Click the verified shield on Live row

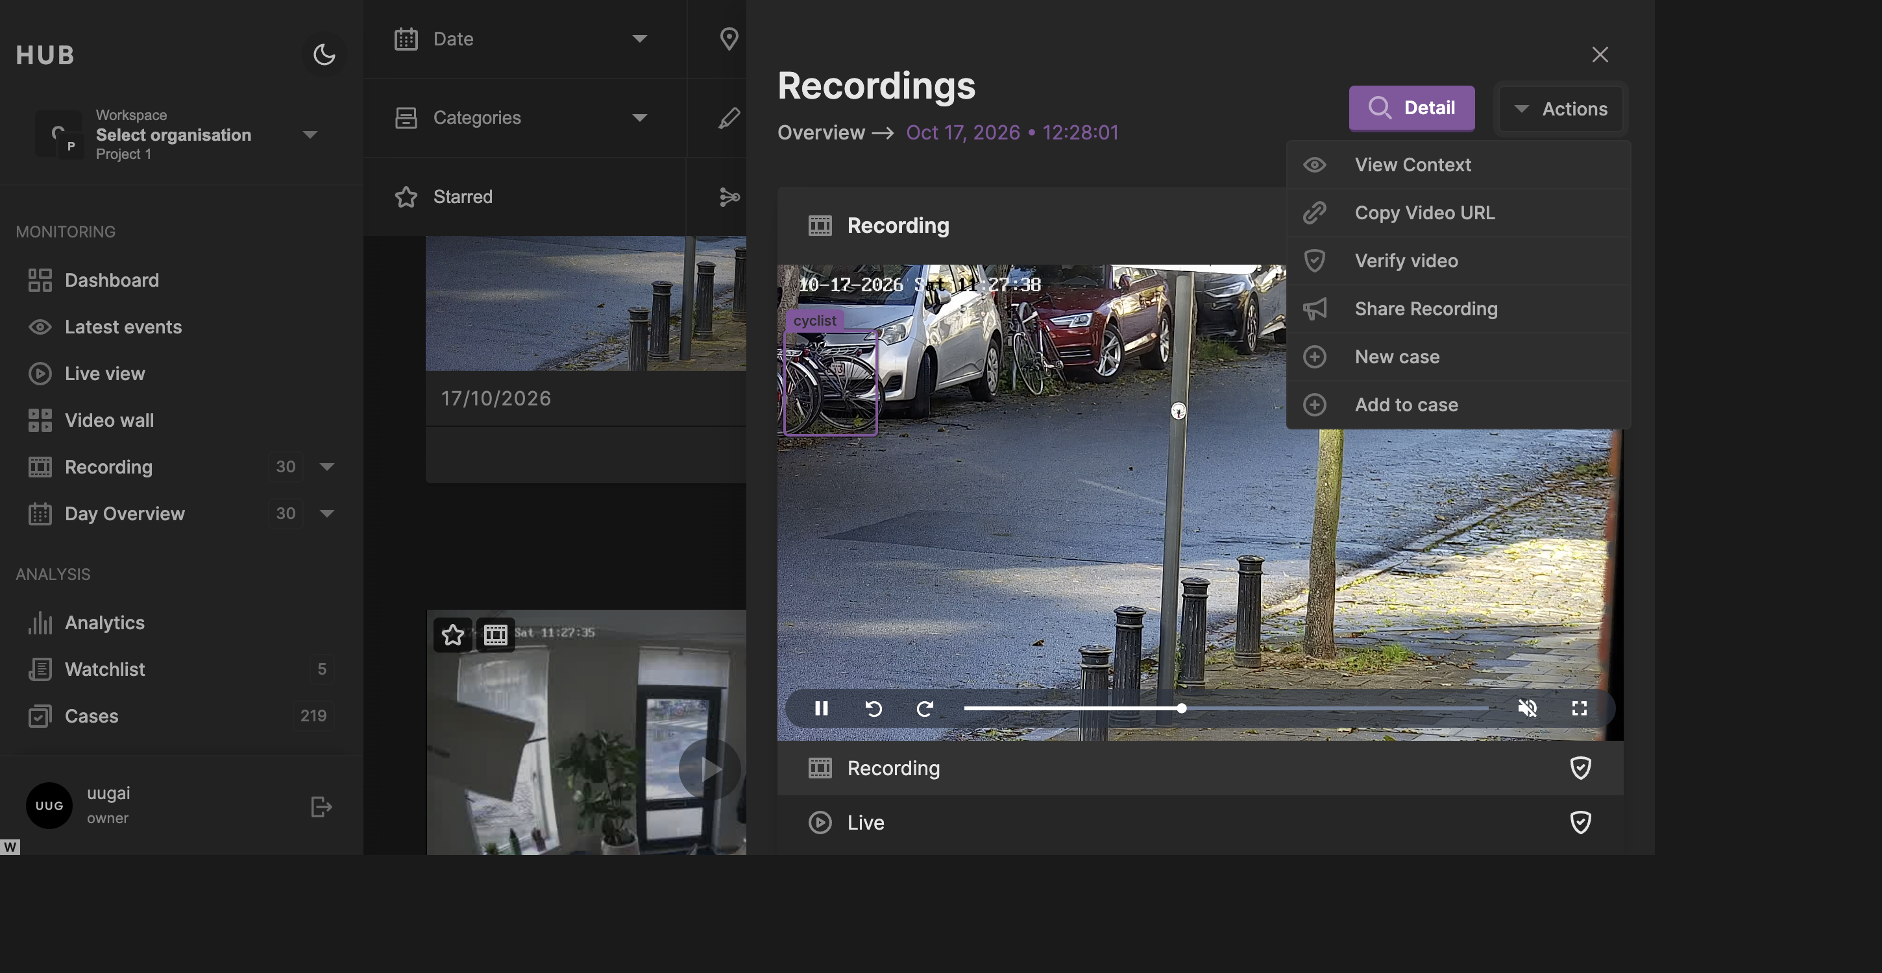(x=1580, y=823)
